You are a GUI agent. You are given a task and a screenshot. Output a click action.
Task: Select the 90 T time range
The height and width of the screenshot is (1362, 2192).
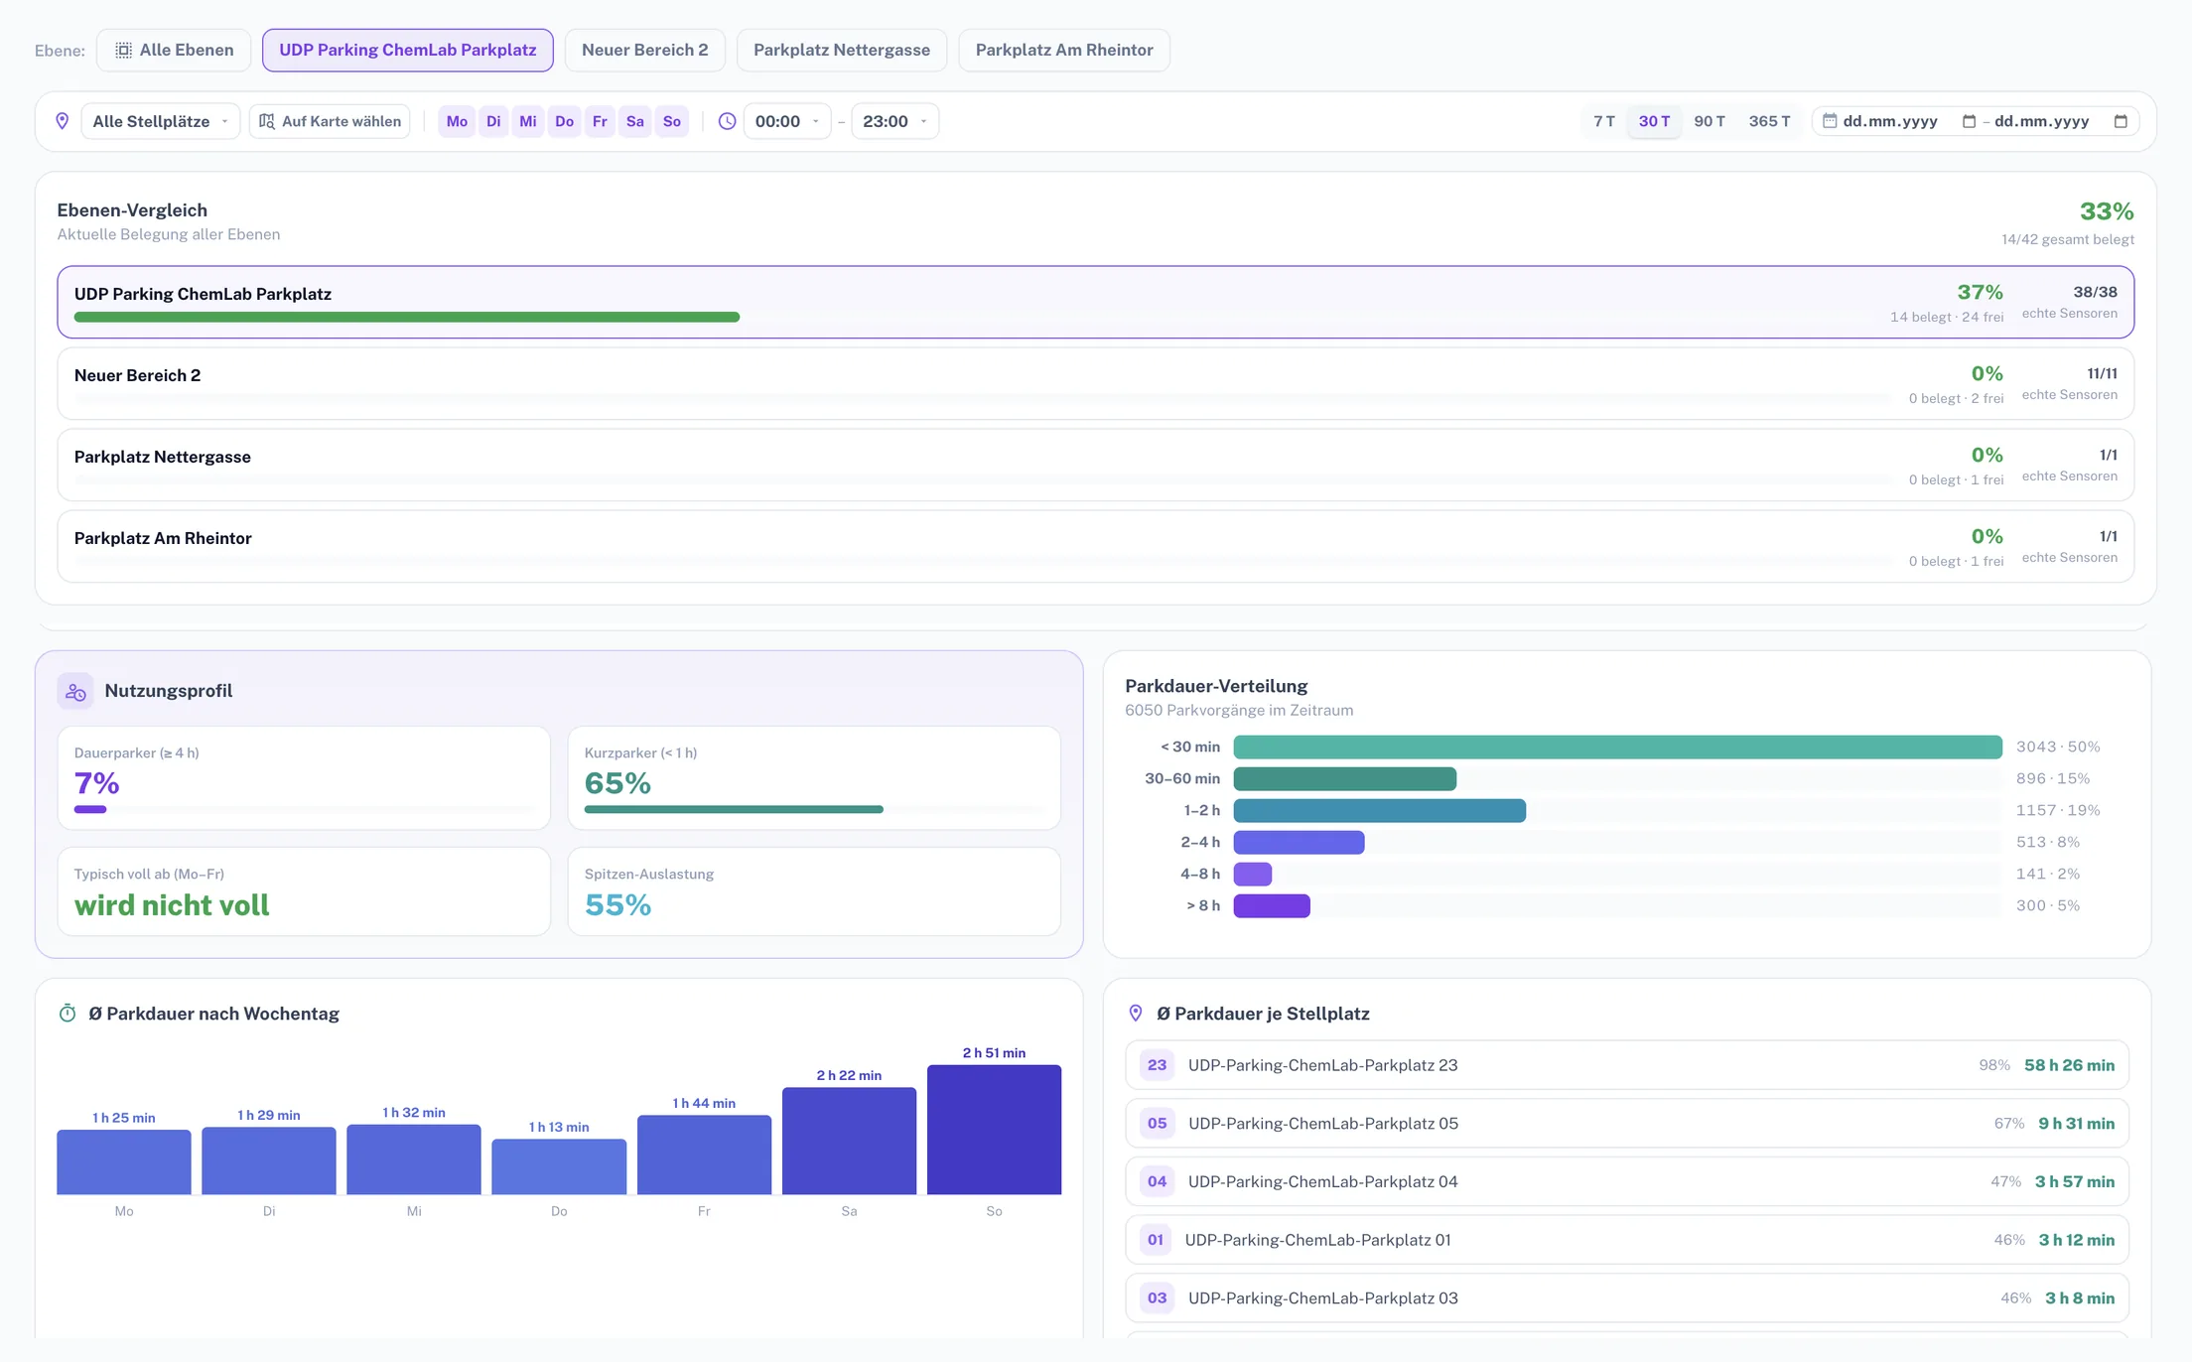pos(1710,121)
